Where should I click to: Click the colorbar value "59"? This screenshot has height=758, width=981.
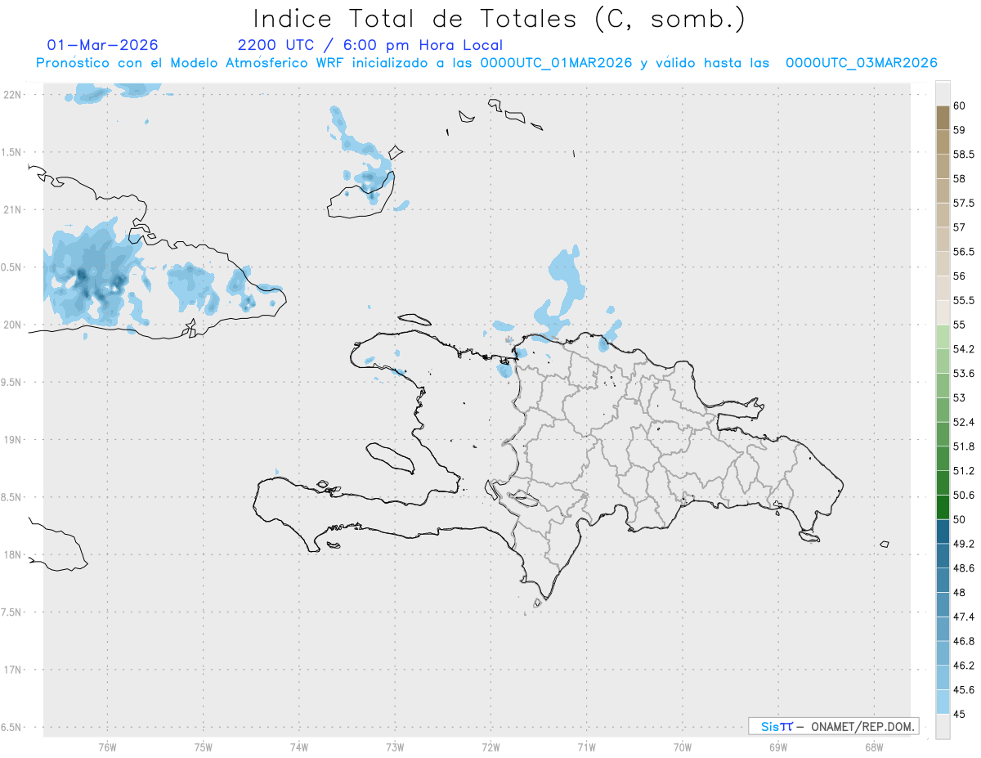pos(959,130)
